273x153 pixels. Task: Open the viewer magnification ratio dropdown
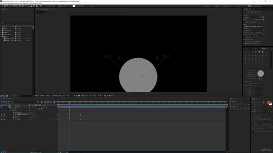[44, 96]
